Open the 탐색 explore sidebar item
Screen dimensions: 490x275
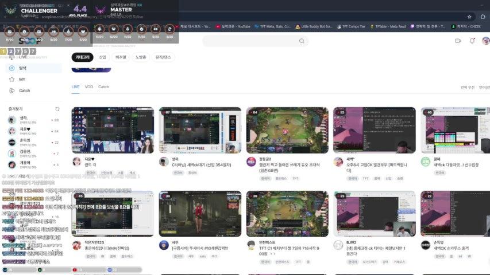tap(23, 68)
